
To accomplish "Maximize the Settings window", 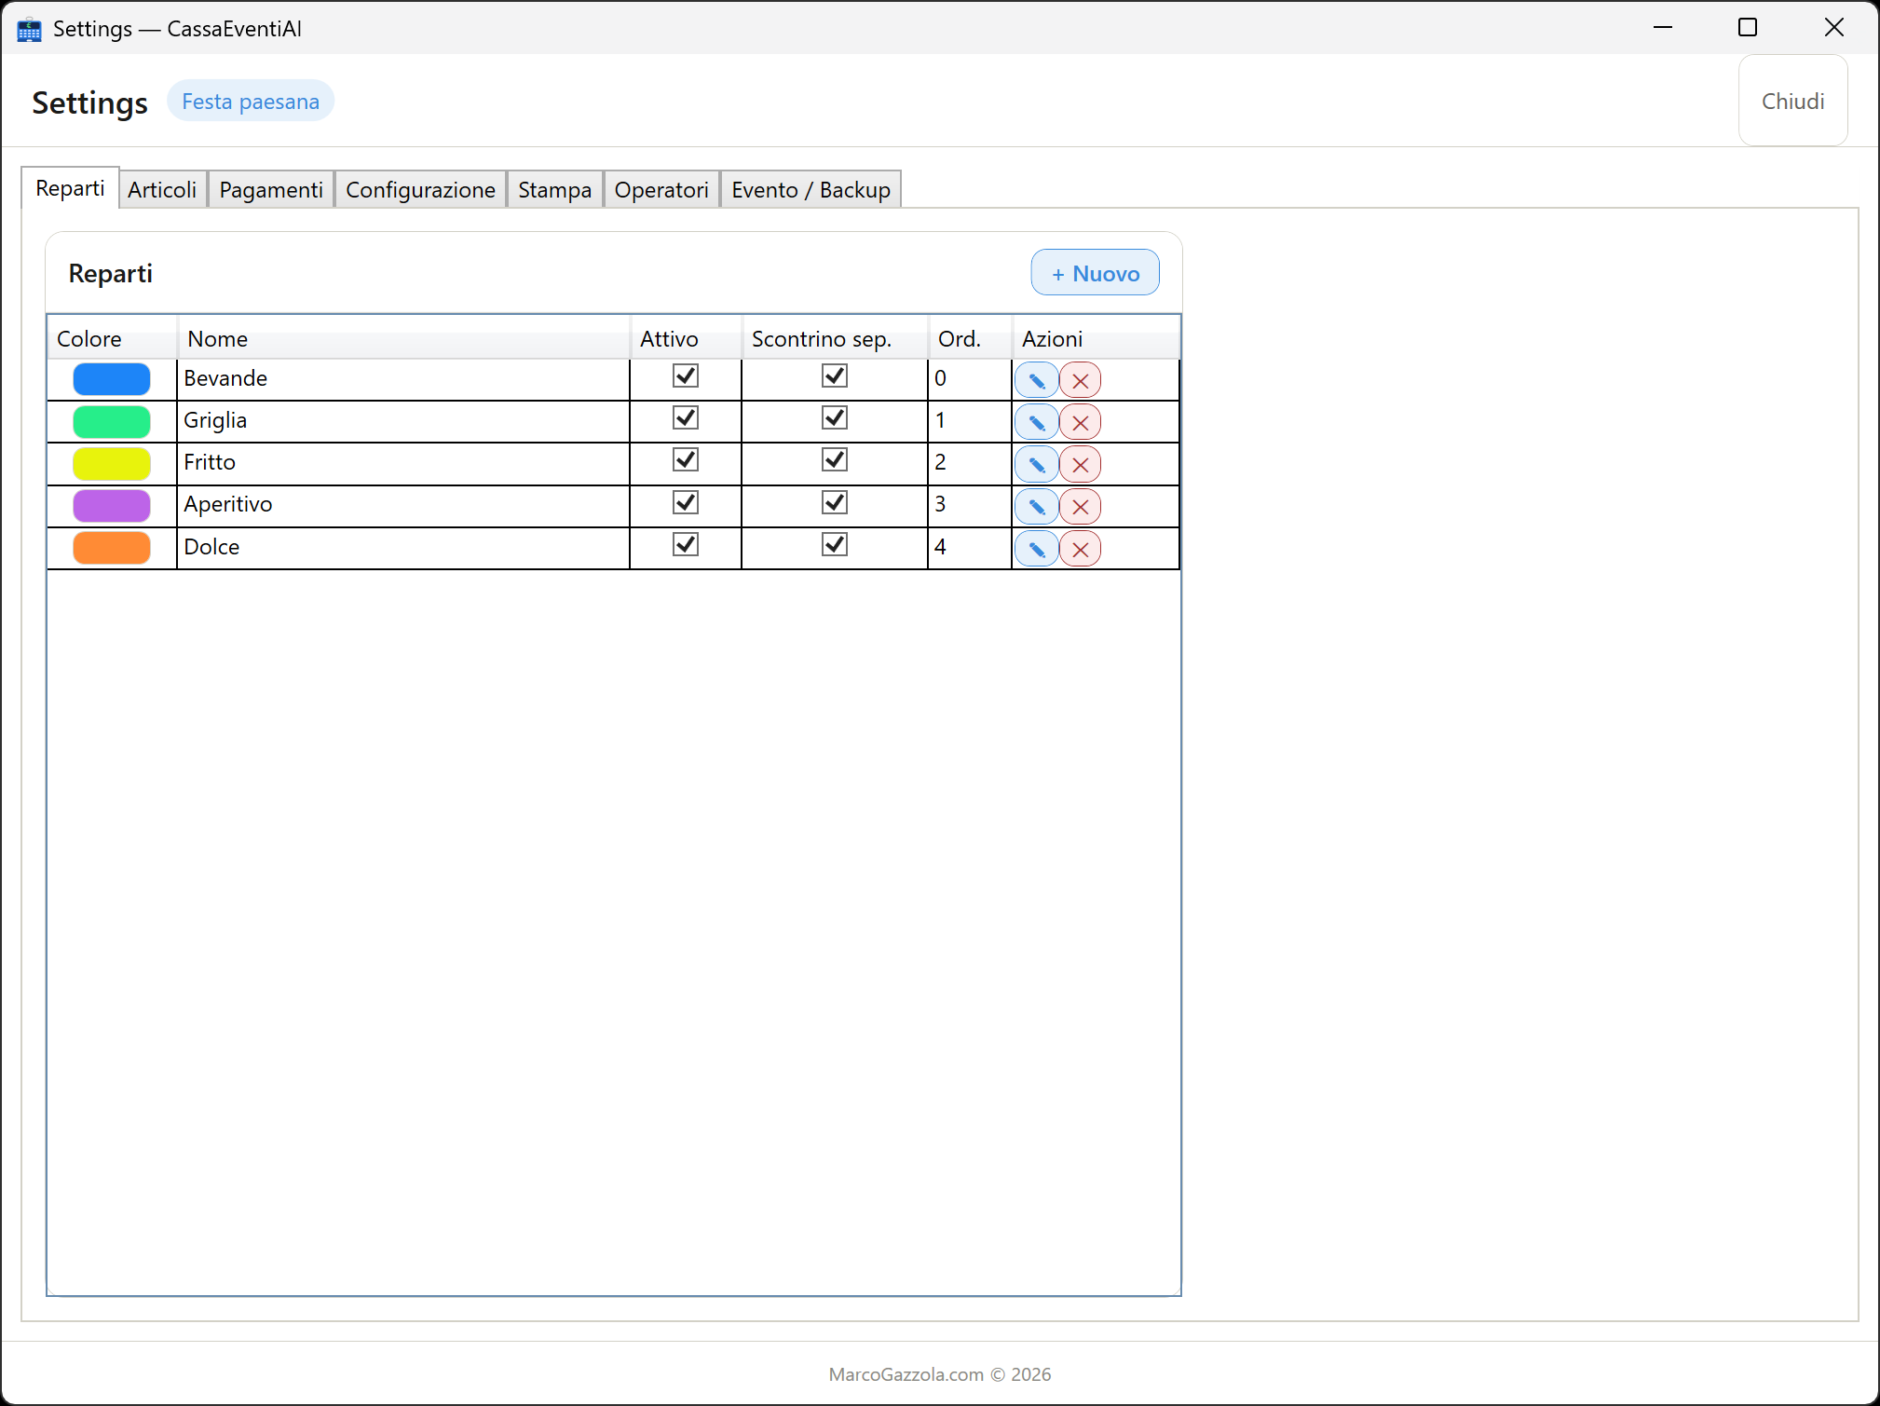I will point(1748,28).
